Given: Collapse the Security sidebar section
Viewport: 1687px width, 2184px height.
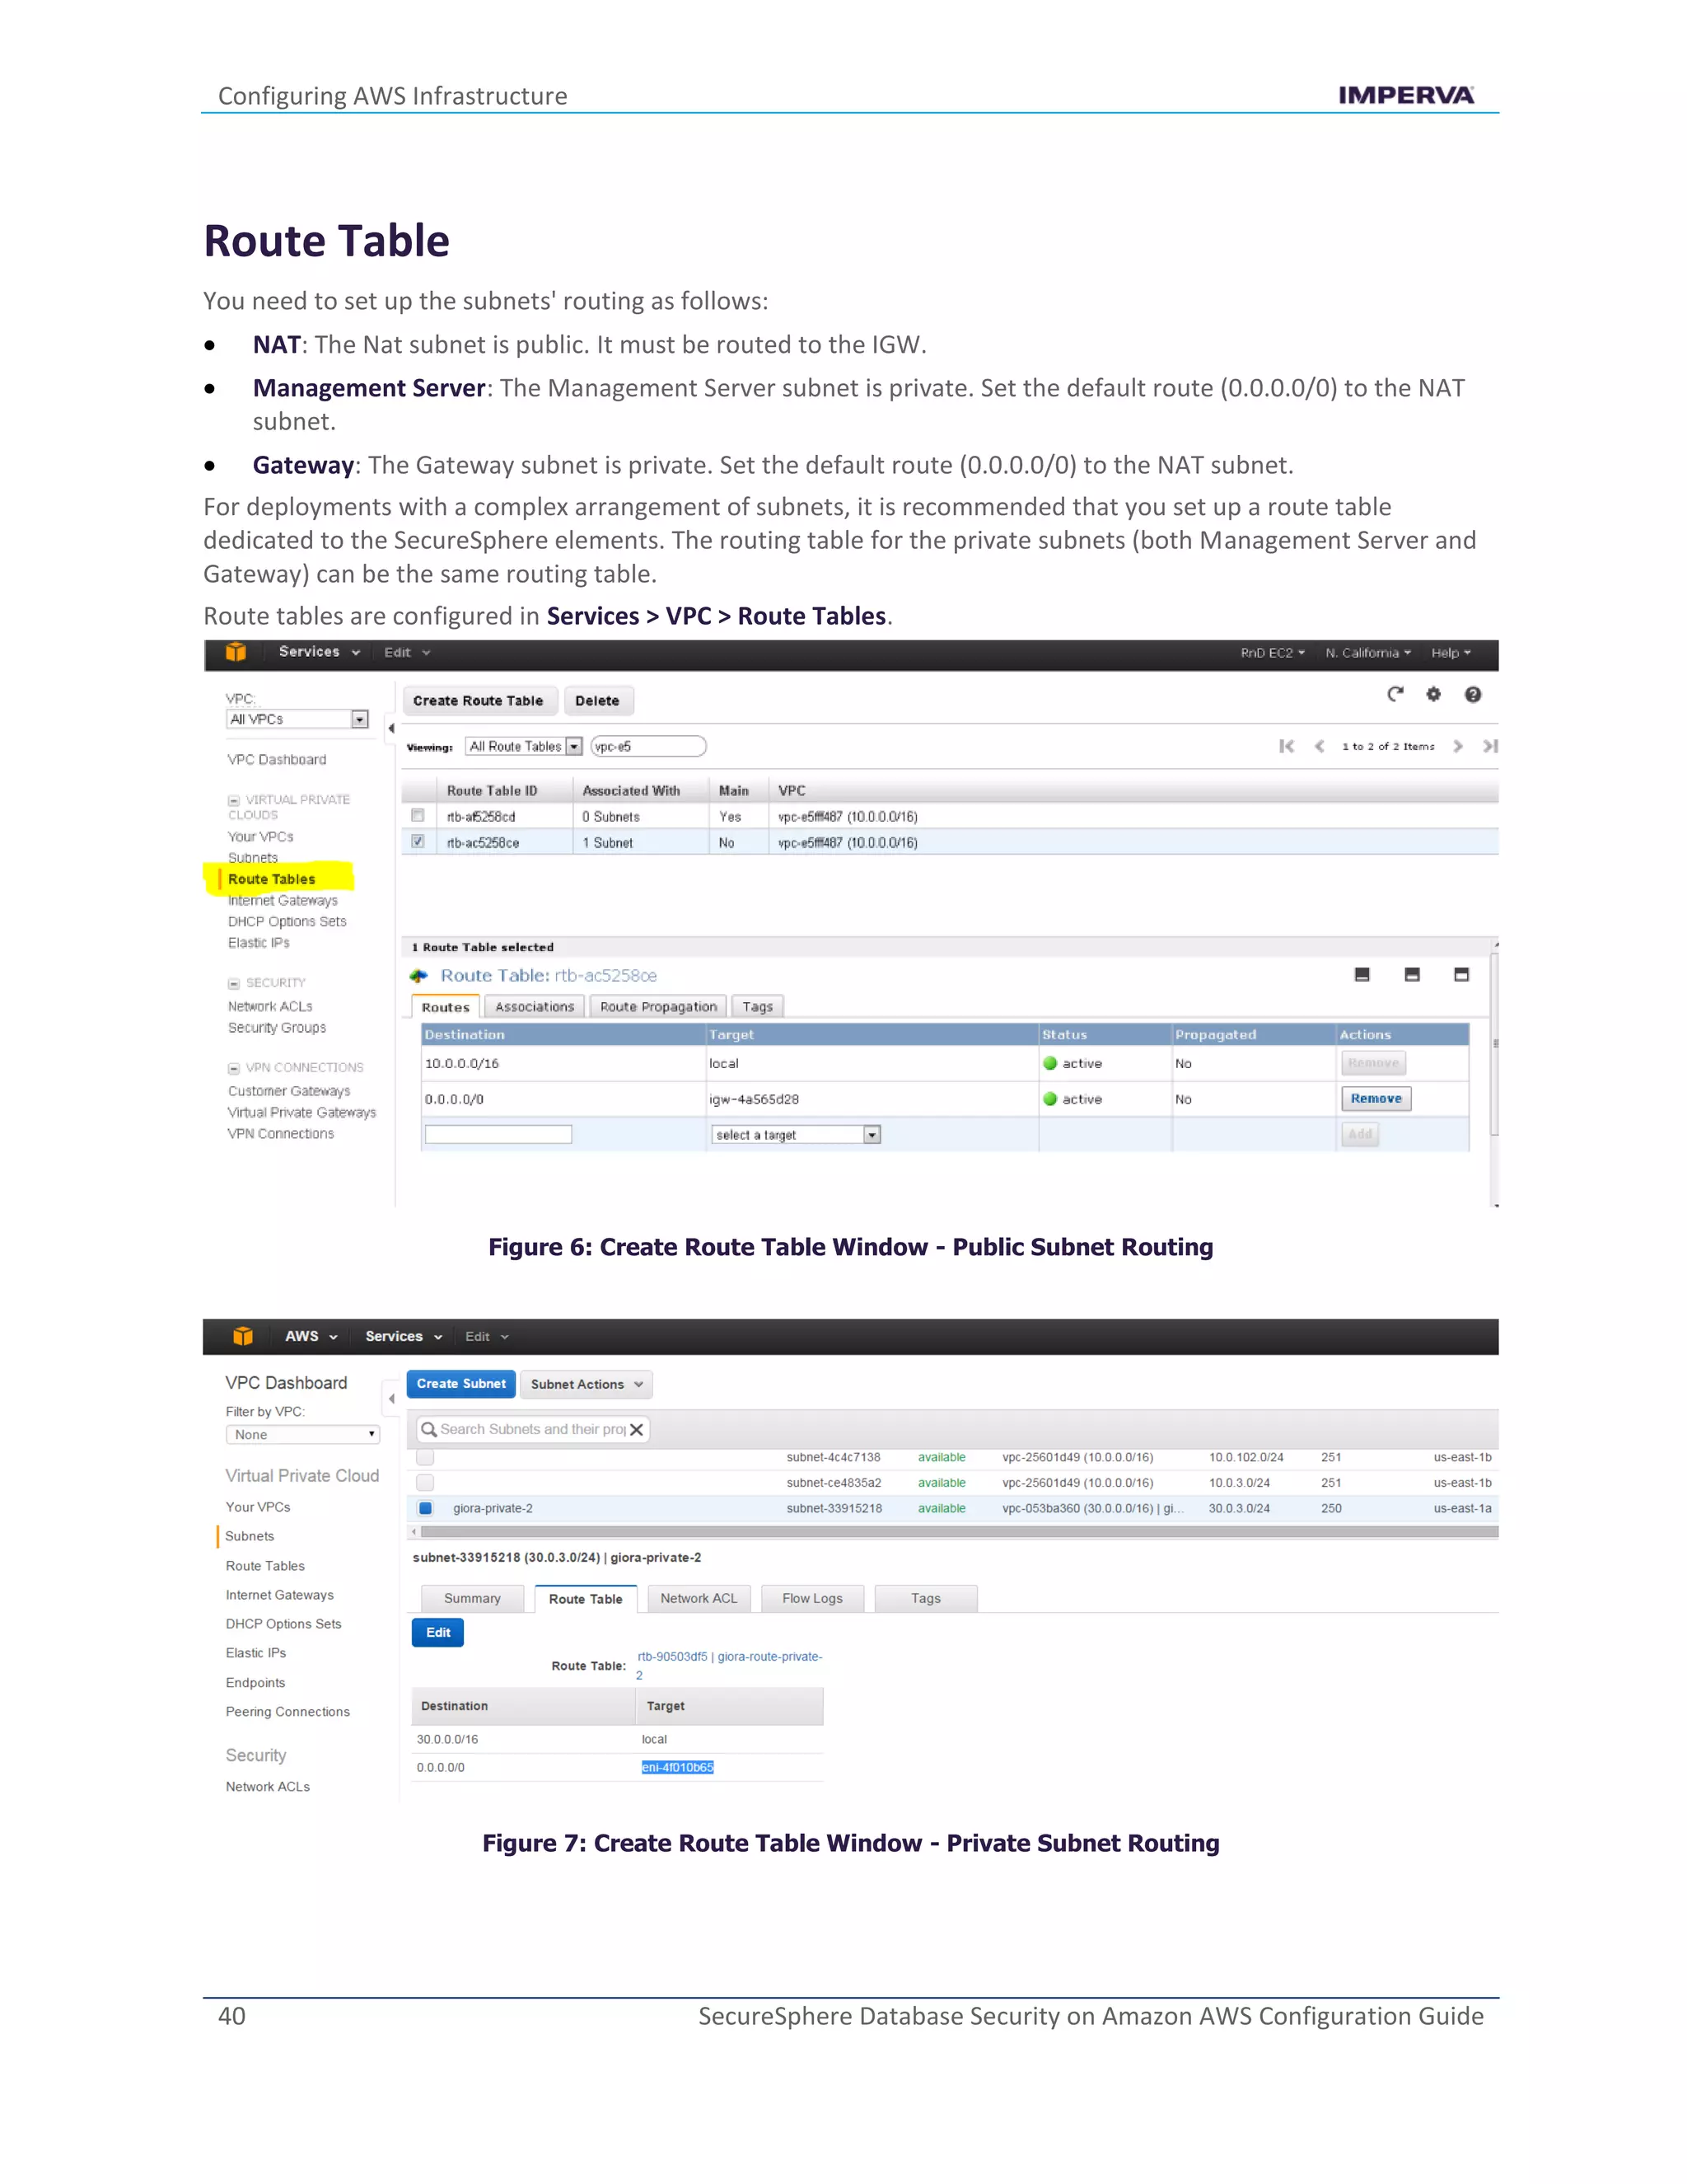Looking at the screenshot, I should pos(234,983).
